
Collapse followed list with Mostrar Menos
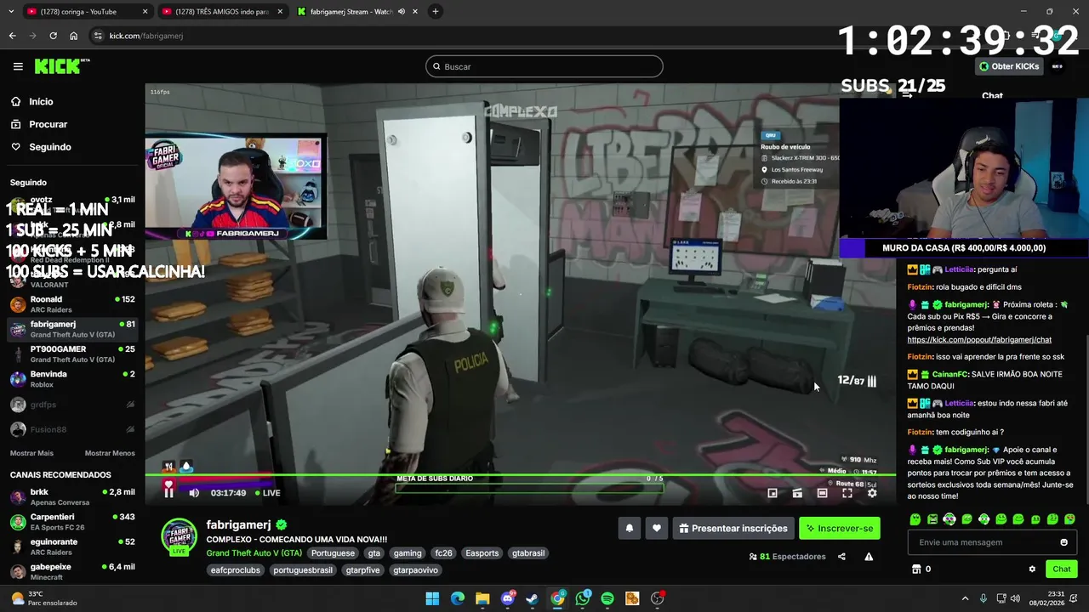point(110,453)
